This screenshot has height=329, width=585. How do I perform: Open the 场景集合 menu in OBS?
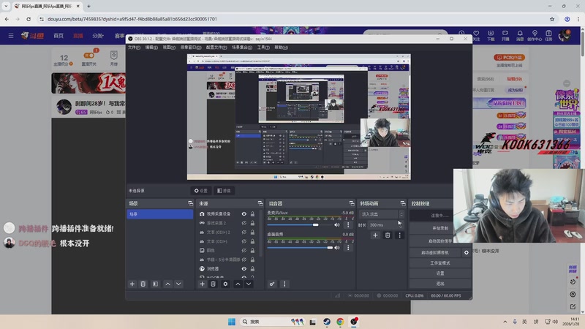click(242, 48)
